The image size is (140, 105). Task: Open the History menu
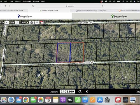point(18,1)
